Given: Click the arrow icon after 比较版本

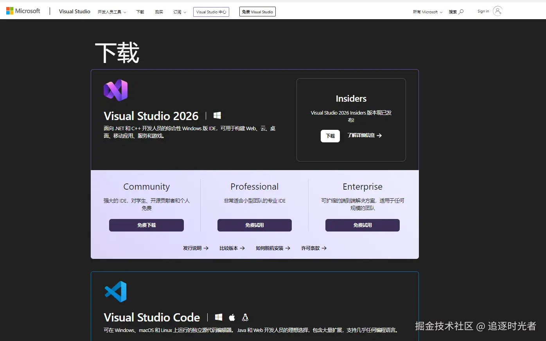Looking at the screenshot, I should (242, 248).
